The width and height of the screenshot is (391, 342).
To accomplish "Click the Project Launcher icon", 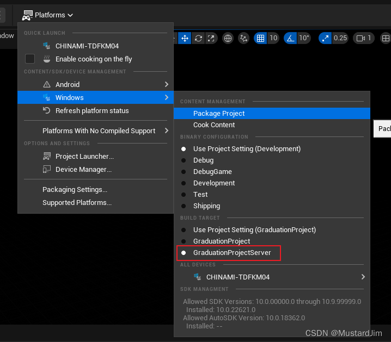I will [47, 156].
